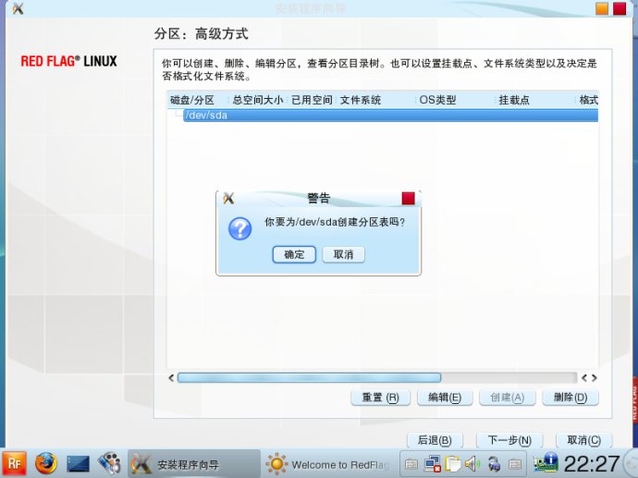Launch Firefox from the taskbar

[x=45, y=463]
